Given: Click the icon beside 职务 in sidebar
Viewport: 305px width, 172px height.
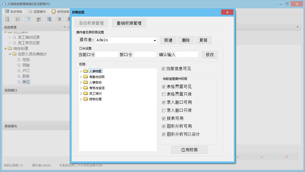Looking at the screenshot, I should coord(19,76).
